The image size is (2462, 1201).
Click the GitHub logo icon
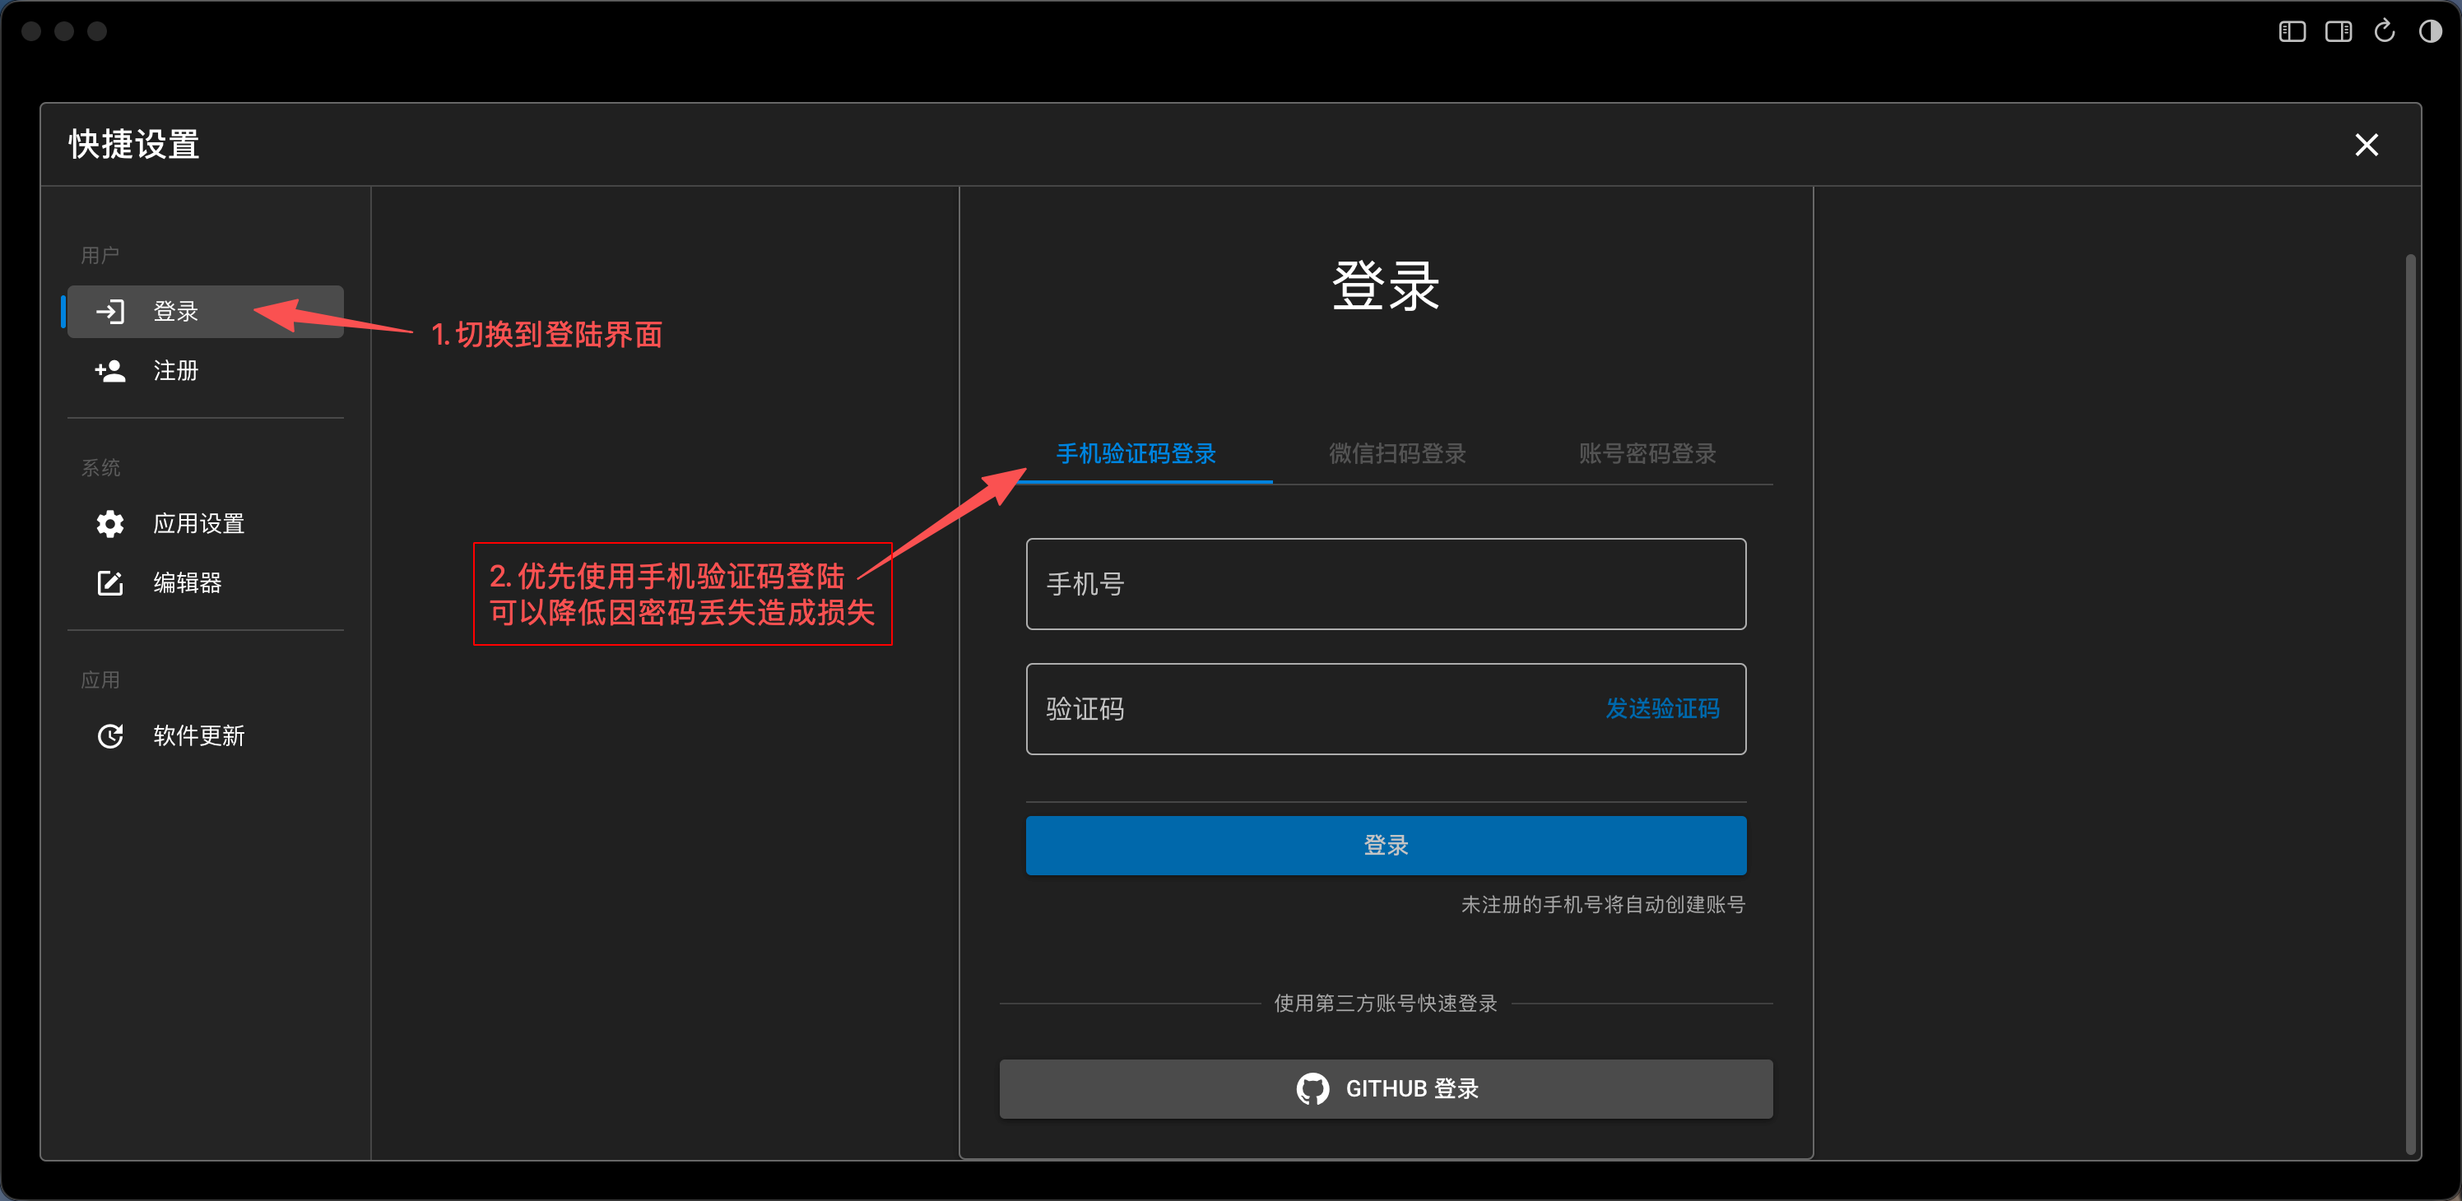point(1314,1088)
